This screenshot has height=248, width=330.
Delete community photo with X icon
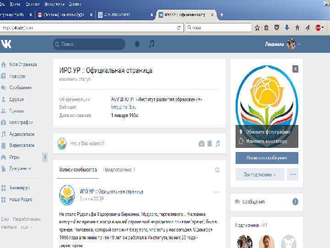(x=295, y=69)
